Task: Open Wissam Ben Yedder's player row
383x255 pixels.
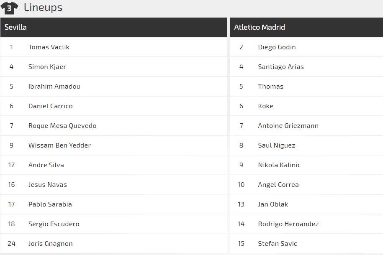Action: coord(59,145)
